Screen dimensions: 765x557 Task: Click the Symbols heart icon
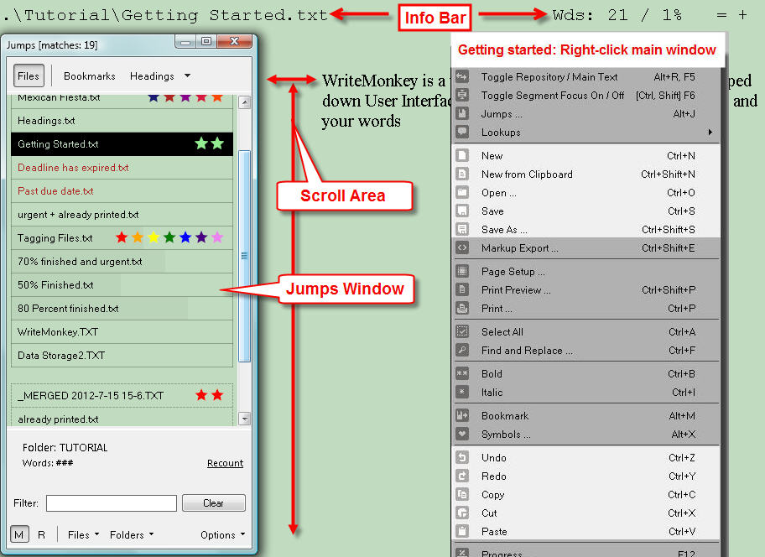pos(462,434)
